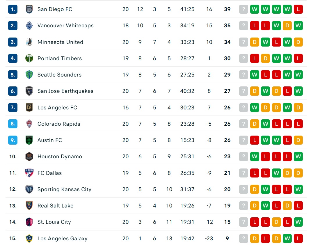The image size is (313, 245).
Task: Click the Austin FC green logo
Action: (29, 140)
